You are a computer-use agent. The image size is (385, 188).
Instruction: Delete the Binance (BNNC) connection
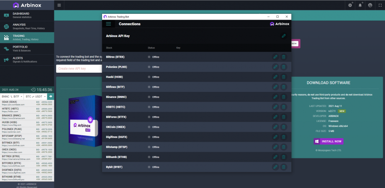coord(284,97)
